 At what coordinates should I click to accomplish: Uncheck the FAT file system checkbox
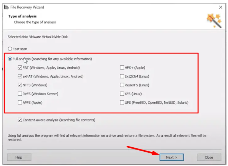click(x=20, y=68)
